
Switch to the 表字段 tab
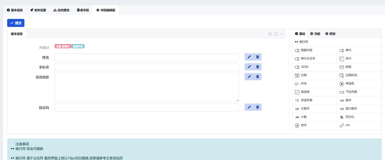click(x=83, y=10)
